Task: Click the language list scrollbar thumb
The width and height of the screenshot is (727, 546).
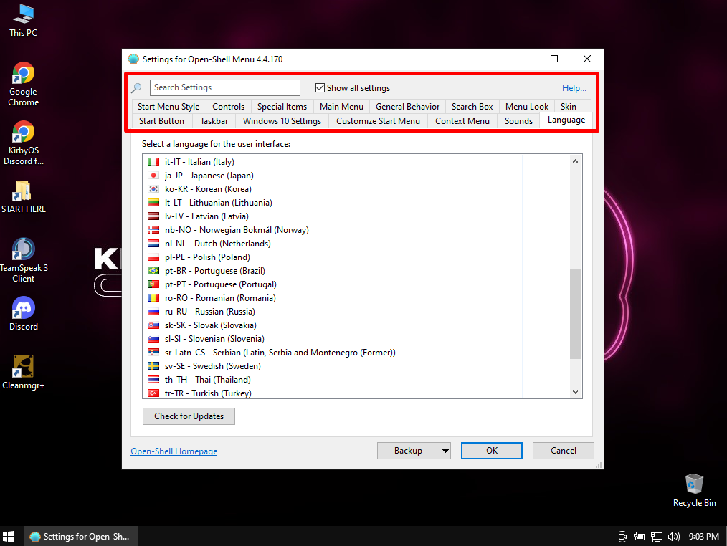Action: (576, 313)
